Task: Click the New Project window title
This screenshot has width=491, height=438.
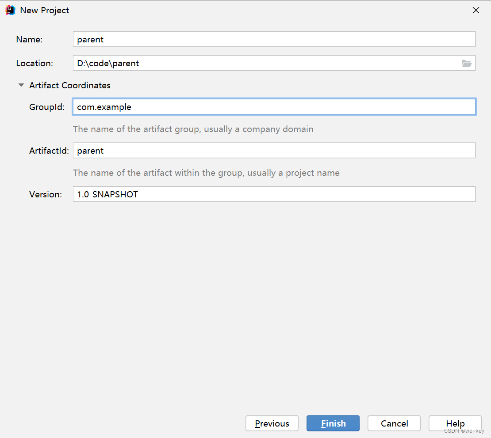Action: point(45,10)
